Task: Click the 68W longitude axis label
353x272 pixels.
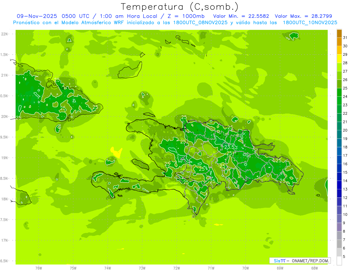Action: tap(314, 268)
